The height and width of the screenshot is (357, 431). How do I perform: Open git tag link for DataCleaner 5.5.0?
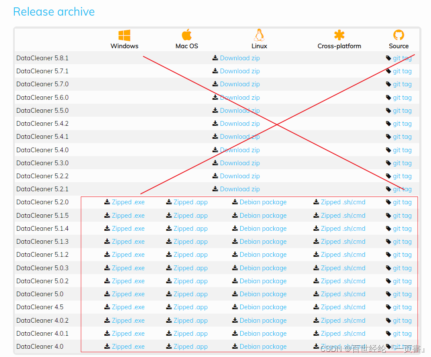[x=402, y=111]
